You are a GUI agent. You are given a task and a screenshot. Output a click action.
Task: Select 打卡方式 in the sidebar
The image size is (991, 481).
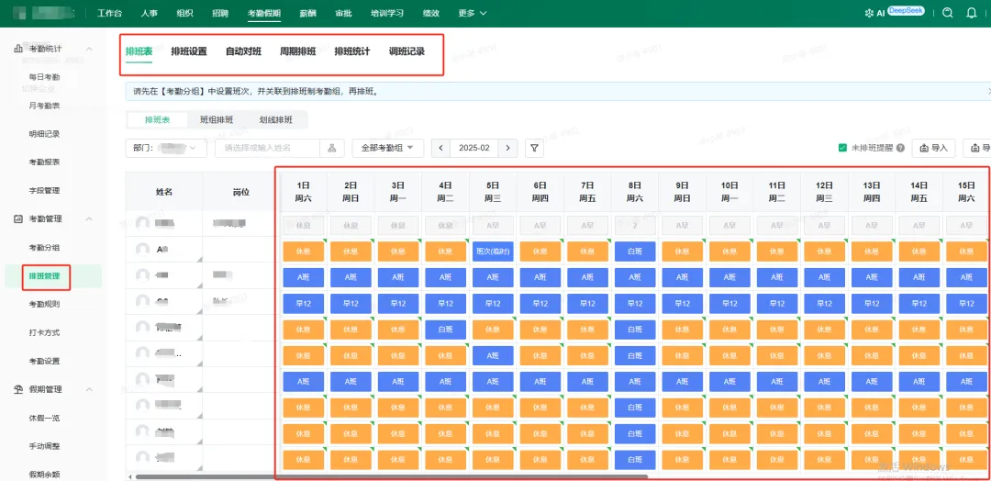(x=44, y=332)
